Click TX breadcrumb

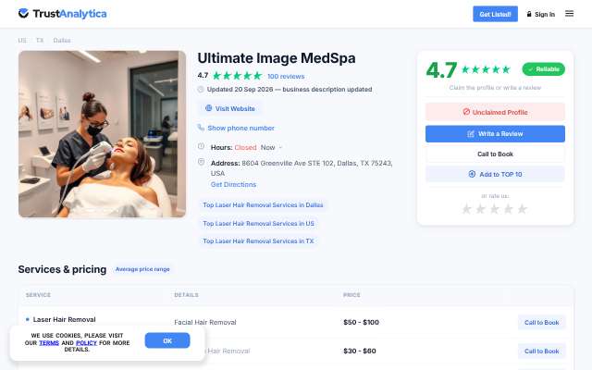pyautogui.click(x=40, y=40)
